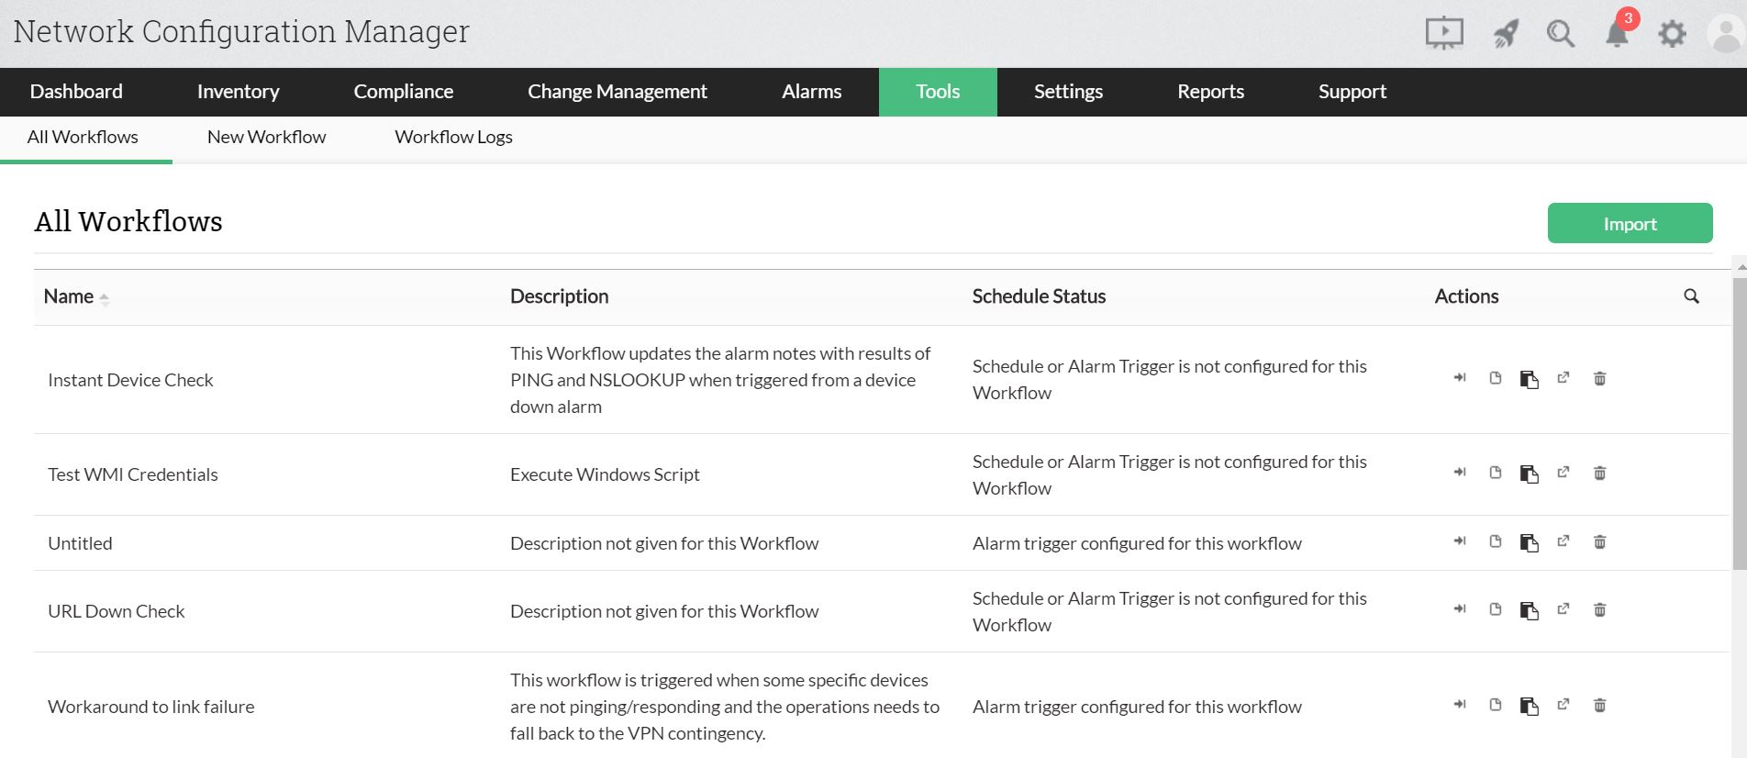This screenshot has width=1747, height=758.
Task: Copy the Instant Device Check workflow
Action: [x=1530, y=378]
